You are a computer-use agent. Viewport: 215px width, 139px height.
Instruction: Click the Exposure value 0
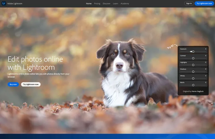(206, 49)
